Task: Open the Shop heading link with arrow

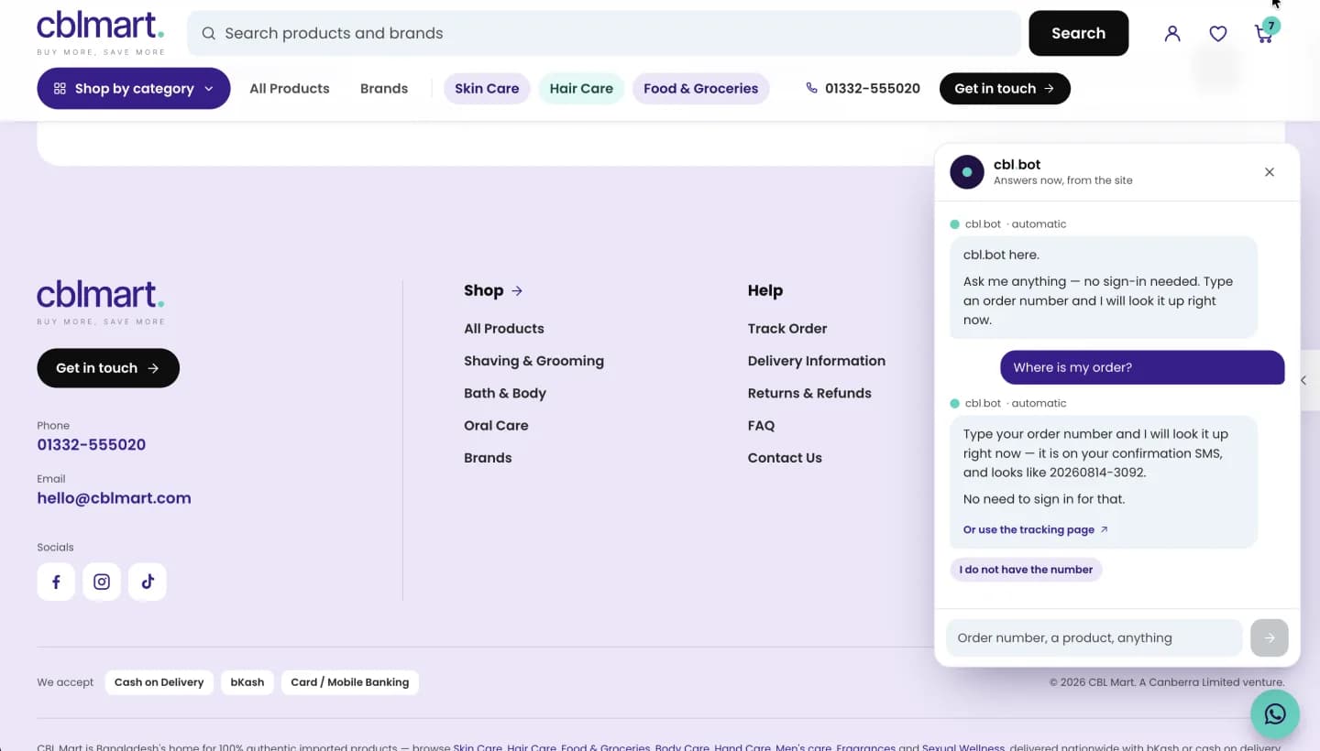Action: coord(493,290)
